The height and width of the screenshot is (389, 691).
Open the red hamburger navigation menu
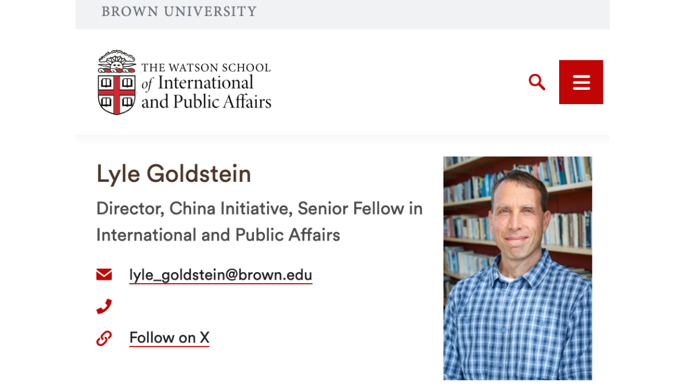pos(581,82)
